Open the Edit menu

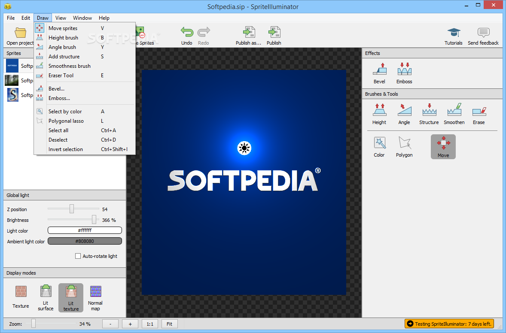(25, 18)
